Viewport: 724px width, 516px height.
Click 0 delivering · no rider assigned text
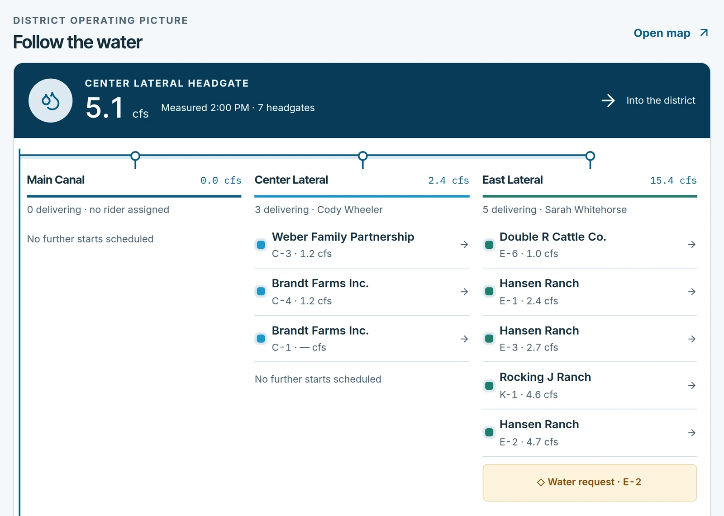tap(98, 210)
